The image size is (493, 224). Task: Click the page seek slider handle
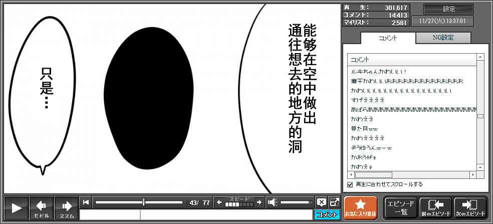point(144,202)
